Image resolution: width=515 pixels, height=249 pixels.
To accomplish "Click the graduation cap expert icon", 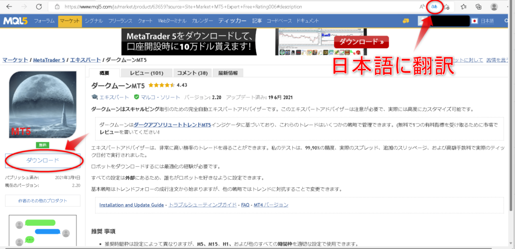I will [x=95, y=97].
